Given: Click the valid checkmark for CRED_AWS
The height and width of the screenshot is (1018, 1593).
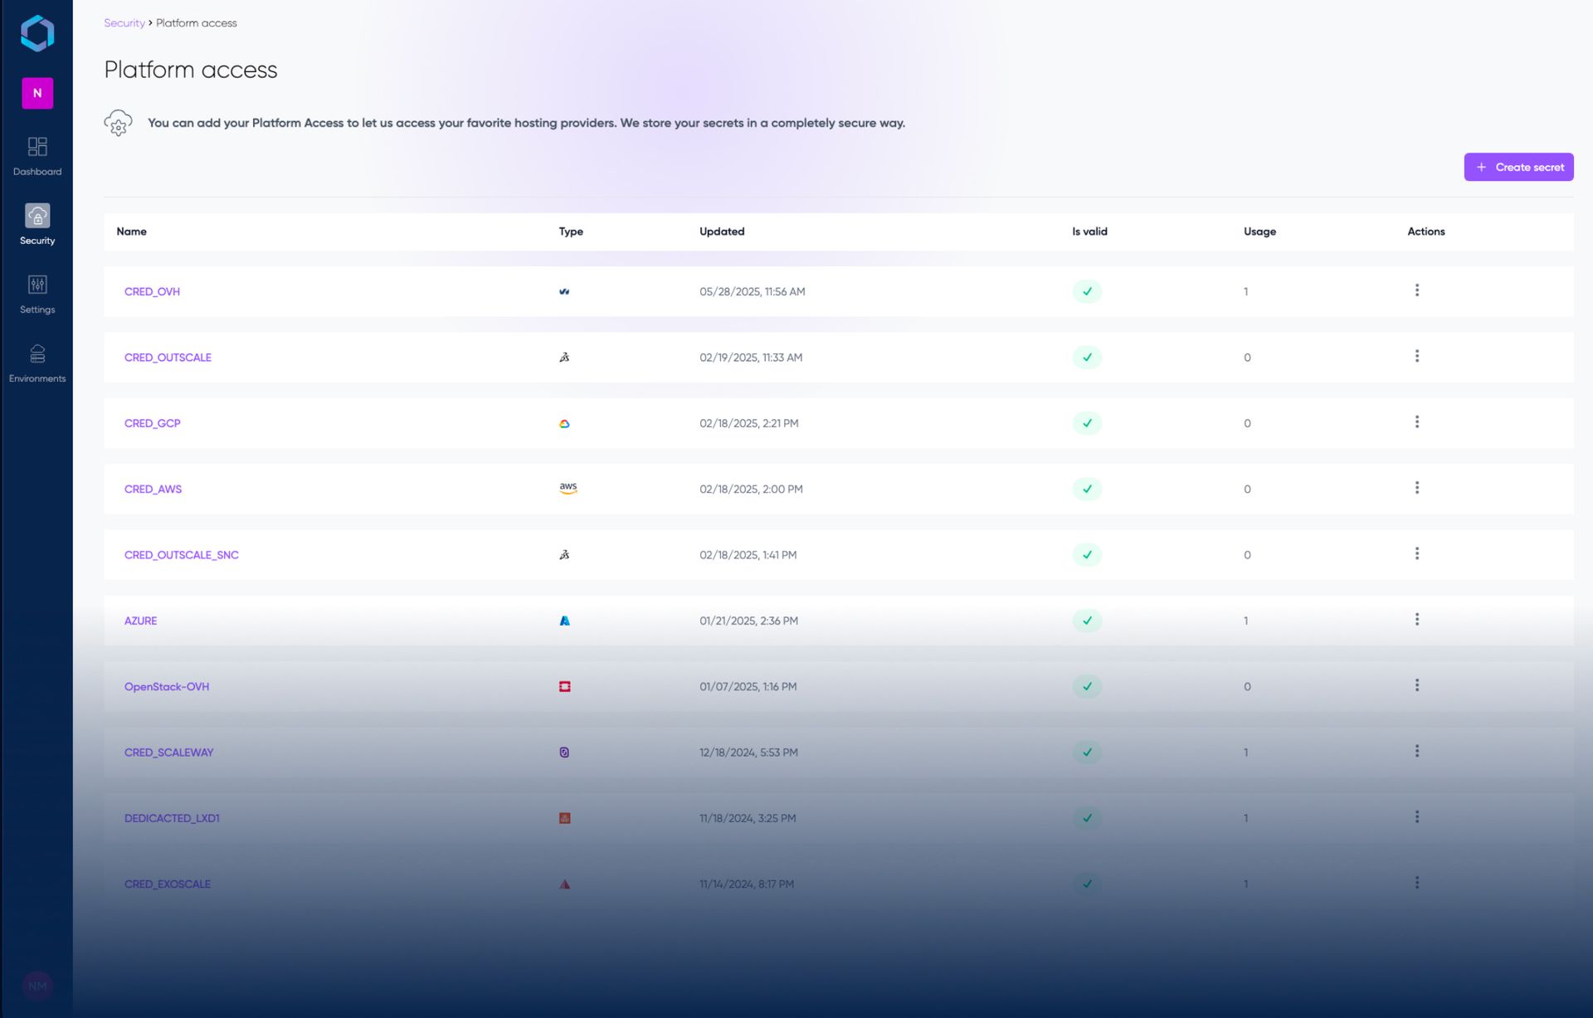Looking at the screenshot, I should [x=1087, y=489].
